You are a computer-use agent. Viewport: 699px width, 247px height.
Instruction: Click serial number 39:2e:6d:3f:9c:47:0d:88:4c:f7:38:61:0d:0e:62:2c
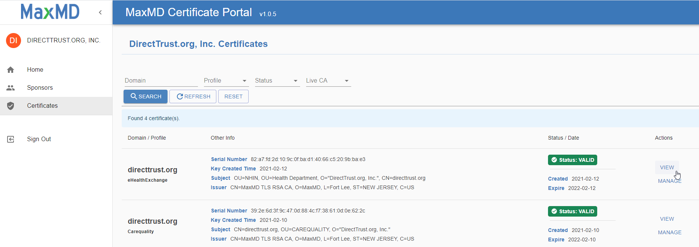308,211
